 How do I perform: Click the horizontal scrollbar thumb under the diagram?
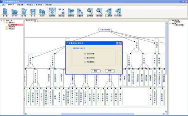[x=98, y=114]
